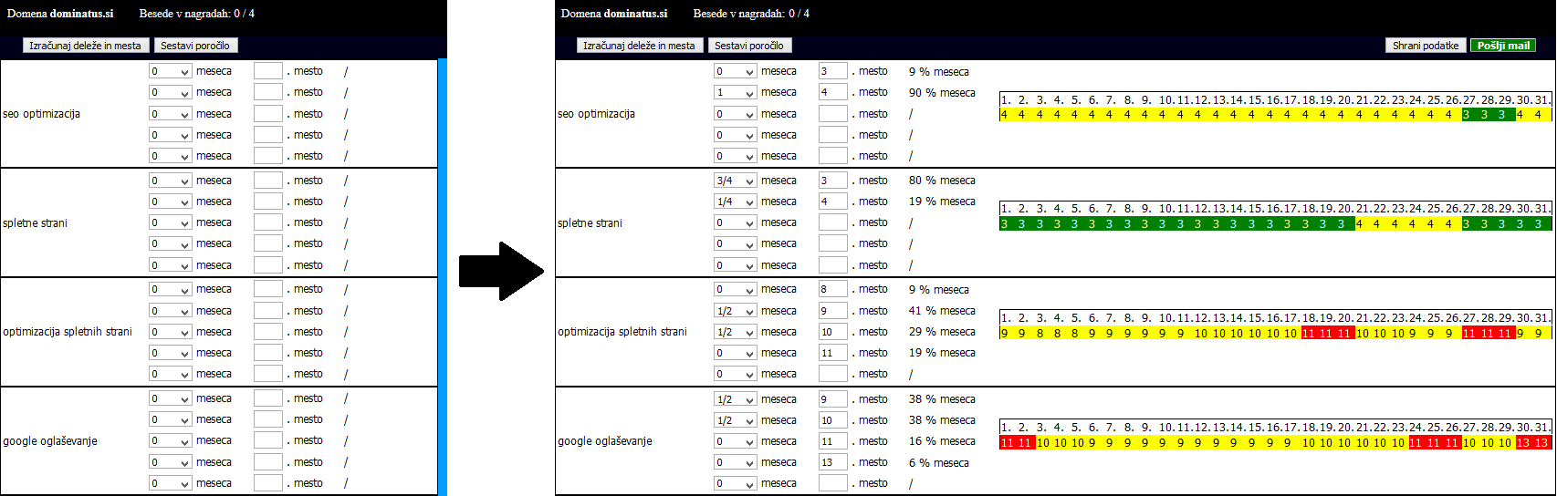
Task: Click green day 28 cell in seo optimizacija calendar
Action: (x=1485, y=115)
